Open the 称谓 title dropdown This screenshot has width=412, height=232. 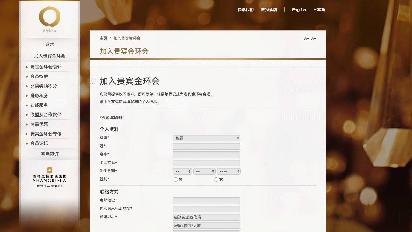206,138
